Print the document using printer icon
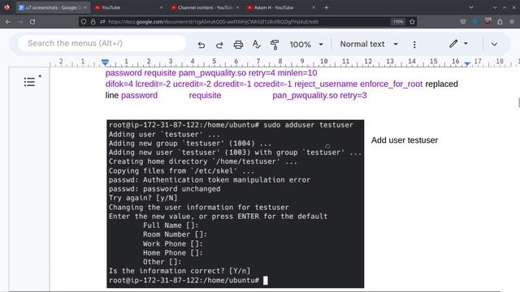Viewport: 520px width, 292px height. tap(238, 45)
